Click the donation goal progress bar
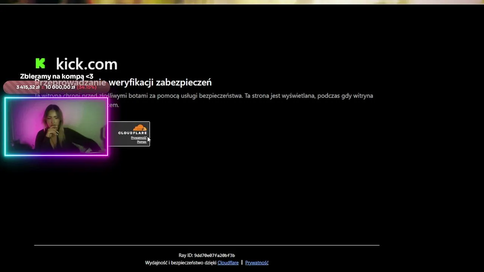 57,87
